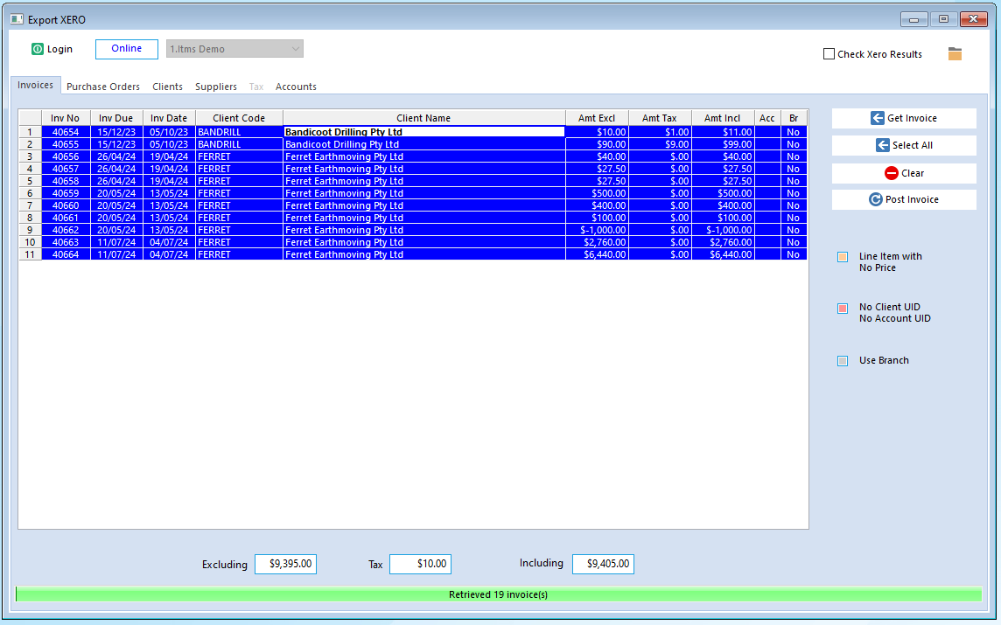Click the Excluding total field $9,395.00
1001x625 pixels.
(x=285, y=564)
